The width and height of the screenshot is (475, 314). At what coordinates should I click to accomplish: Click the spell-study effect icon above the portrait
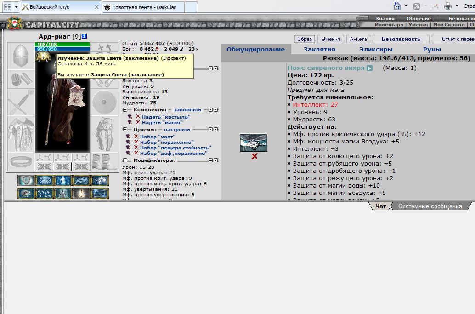[43, 57]
